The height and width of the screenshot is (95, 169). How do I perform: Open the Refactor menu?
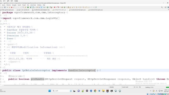[x=8, y=5]
